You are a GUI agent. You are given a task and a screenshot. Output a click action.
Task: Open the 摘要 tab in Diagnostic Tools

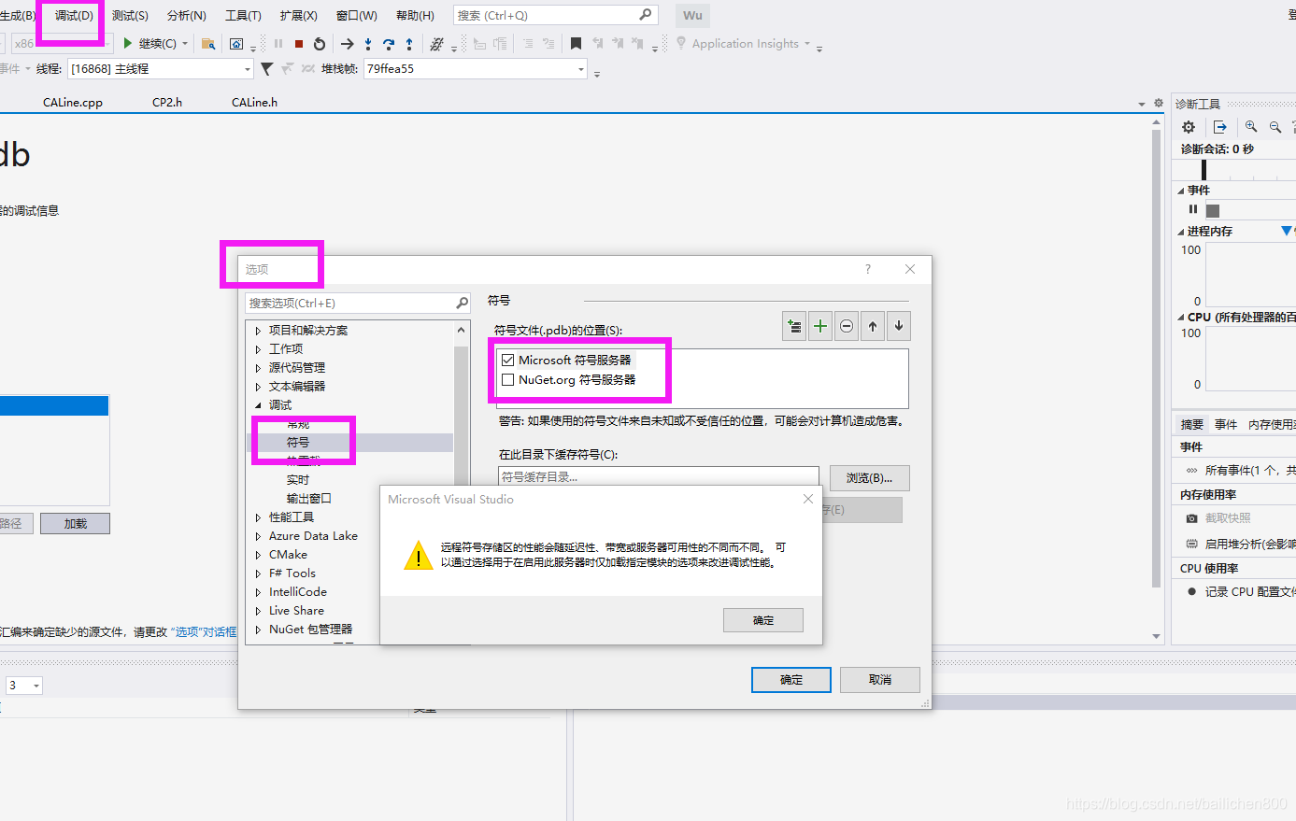pyautogui.click(x=1192, y=424)
